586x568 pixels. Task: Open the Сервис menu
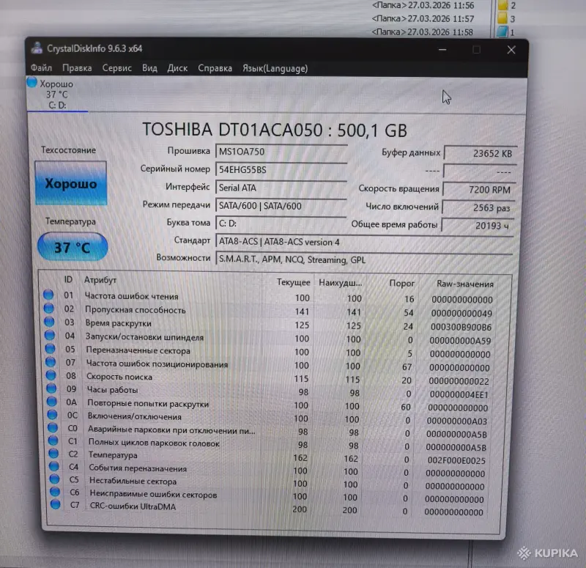tap(116, 67)
